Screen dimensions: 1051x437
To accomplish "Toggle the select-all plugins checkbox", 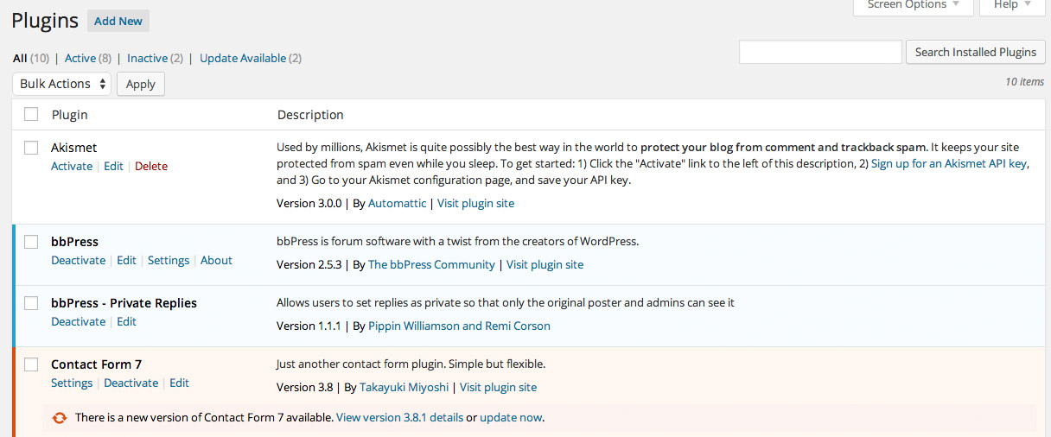I will click(x=31, y=114).
